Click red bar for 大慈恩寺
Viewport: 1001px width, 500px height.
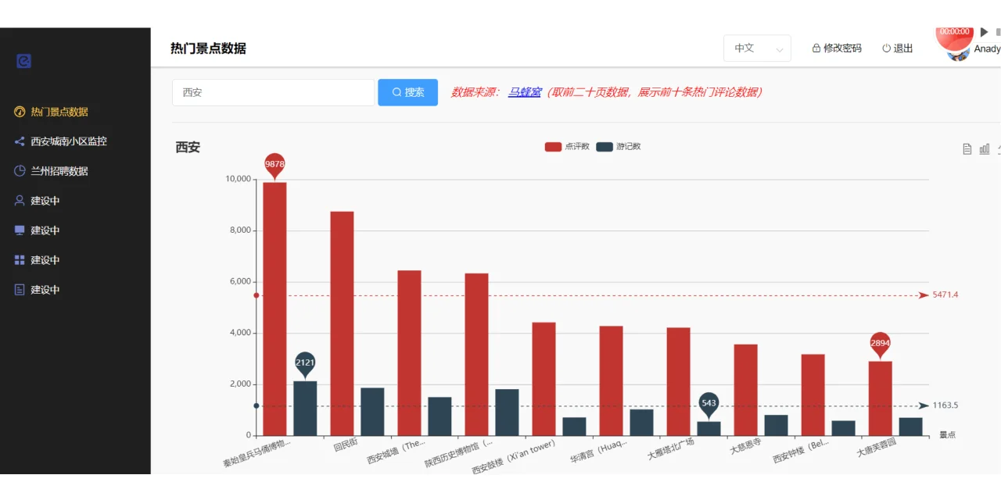point(745,390)
